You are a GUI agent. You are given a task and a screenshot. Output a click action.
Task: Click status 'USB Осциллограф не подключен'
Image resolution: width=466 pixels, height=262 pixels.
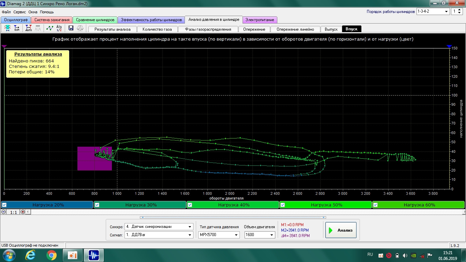click(x=30, y=245)
